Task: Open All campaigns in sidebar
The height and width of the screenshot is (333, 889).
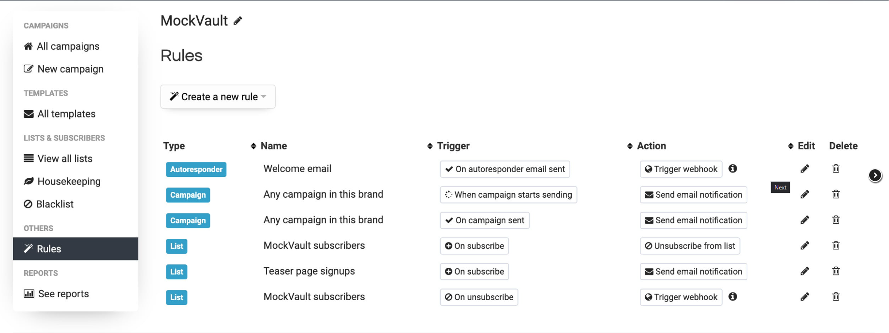Action: [x=68, y=46]
